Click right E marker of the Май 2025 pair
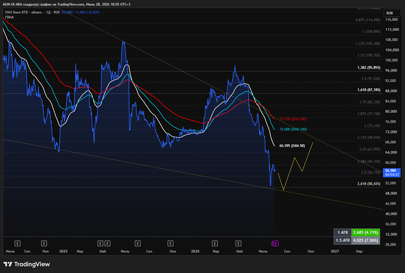The height and width of the screenshot is (273, 405). point(107,244)
